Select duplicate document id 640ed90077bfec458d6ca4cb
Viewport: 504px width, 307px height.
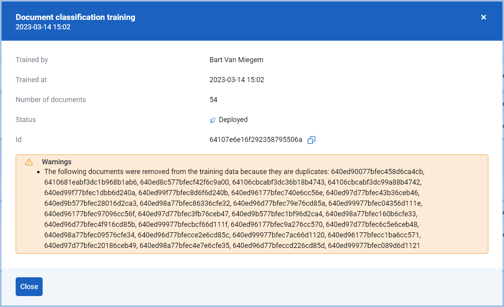point(377,172)
